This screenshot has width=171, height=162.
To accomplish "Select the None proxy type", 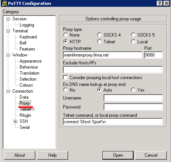I will [x=66, y=35].
